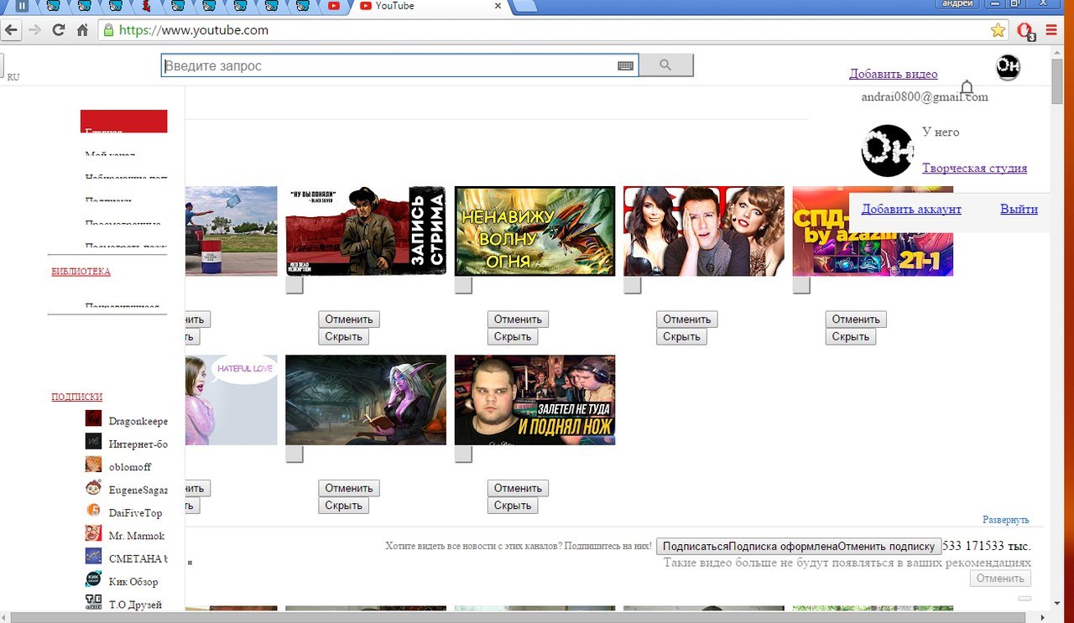1074x623 pixels.
Task: Reload the page
Action: [58, 30]
